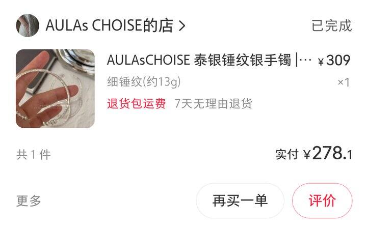This screenshot has height=228, width=367.
Task: Tap the yen symbol before 278.1
Action: point(307,154)
